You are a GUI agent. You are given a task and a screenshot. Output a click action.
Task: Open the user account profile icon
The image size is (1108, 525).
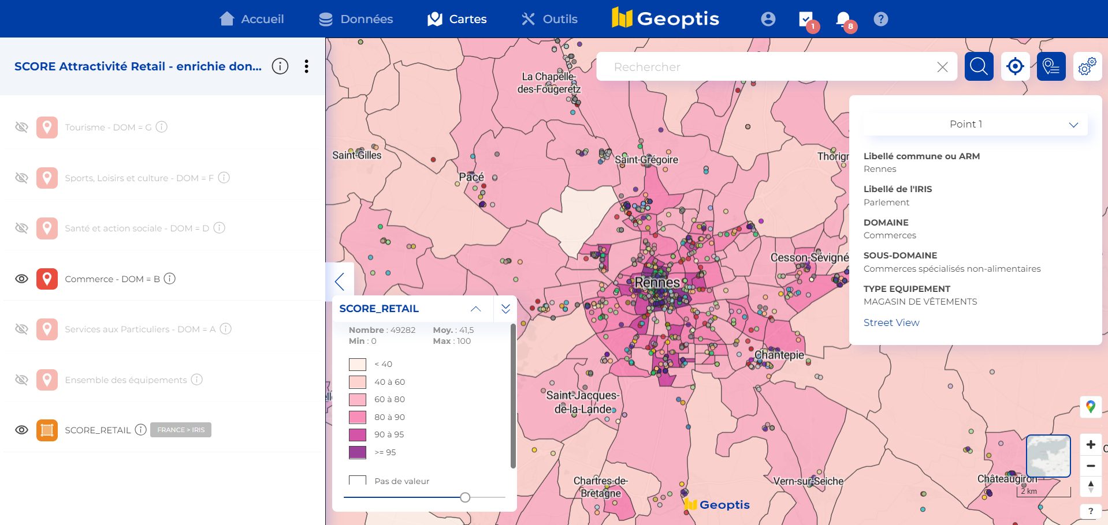768,19
